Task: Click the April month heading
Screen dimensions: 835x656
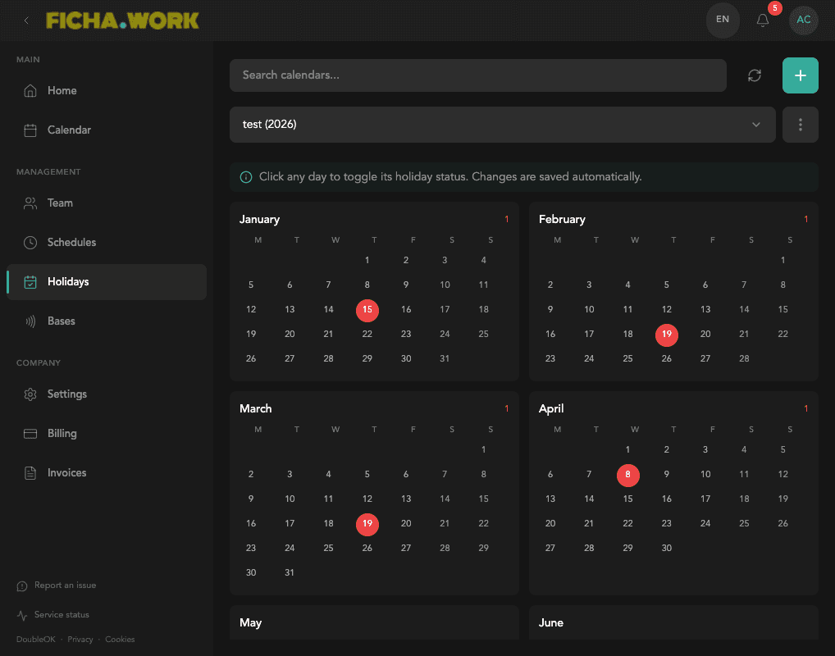Action: pos(551,409)
